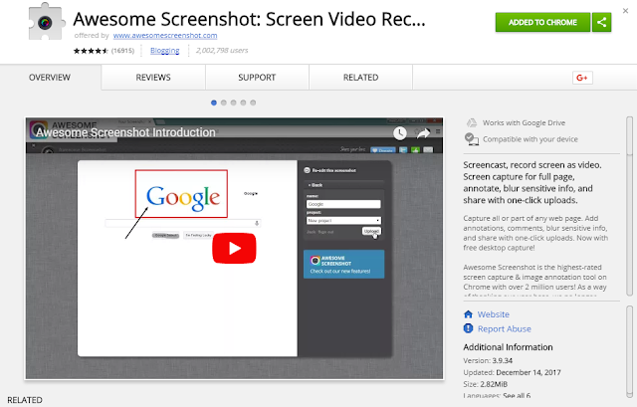This screenshot has height=407, width=637.
Task: Click the RELATED section heading at bottom
Action: [25, 400]
